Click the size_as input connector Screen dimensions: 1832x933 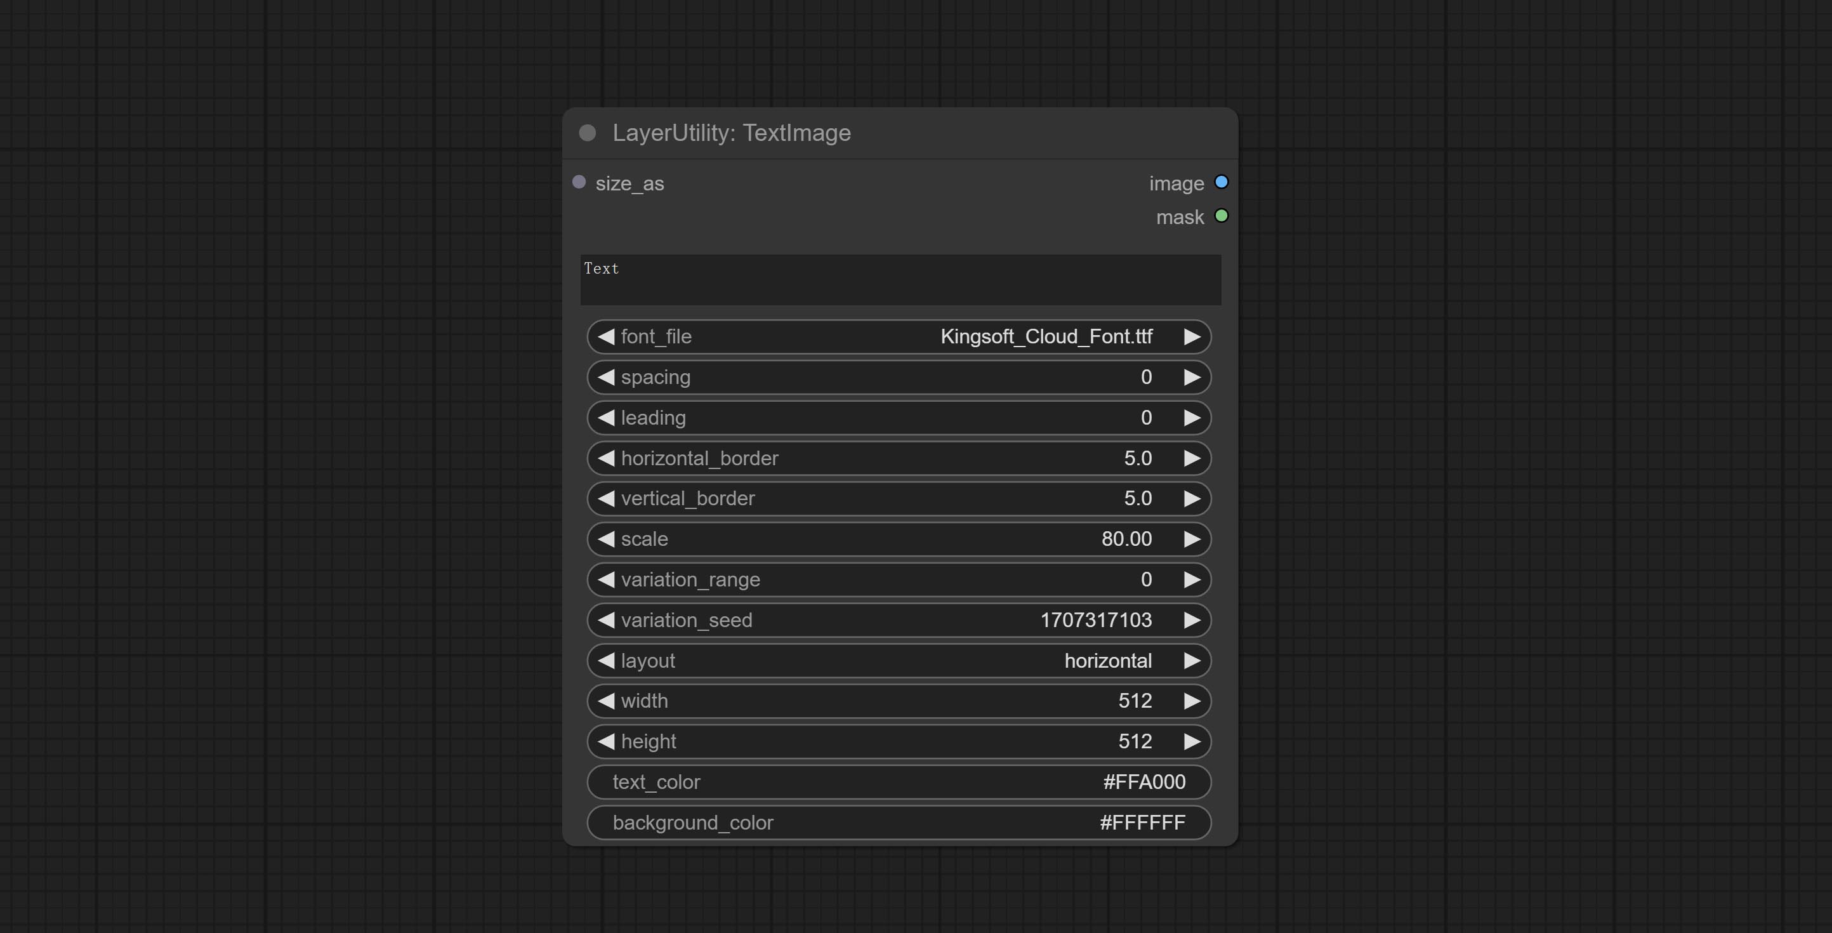click(x=579, y=183)
